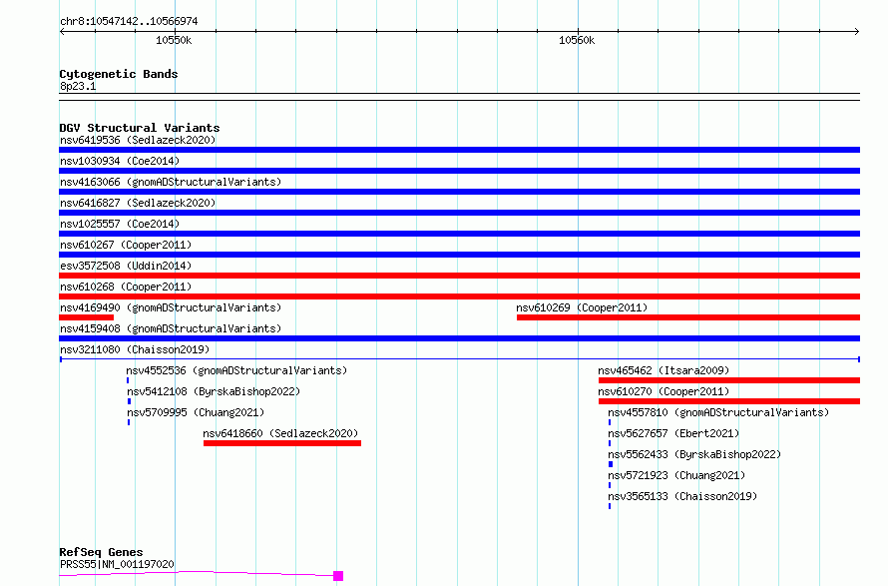The width and height of the screenshot is (888, 586).
Task: Select the red bar under esv3572508
Action: (x=459, y=276)
